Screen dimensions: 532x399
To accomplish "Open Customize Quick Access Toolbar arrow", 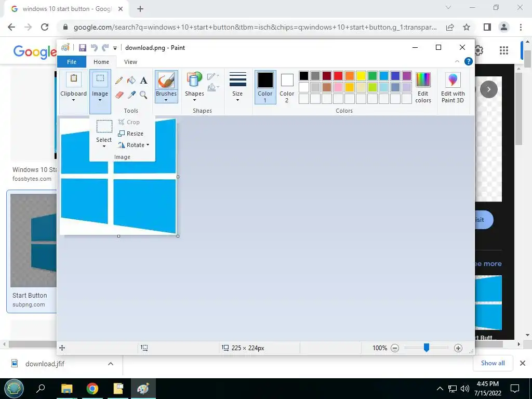I will tap(115, 48).
